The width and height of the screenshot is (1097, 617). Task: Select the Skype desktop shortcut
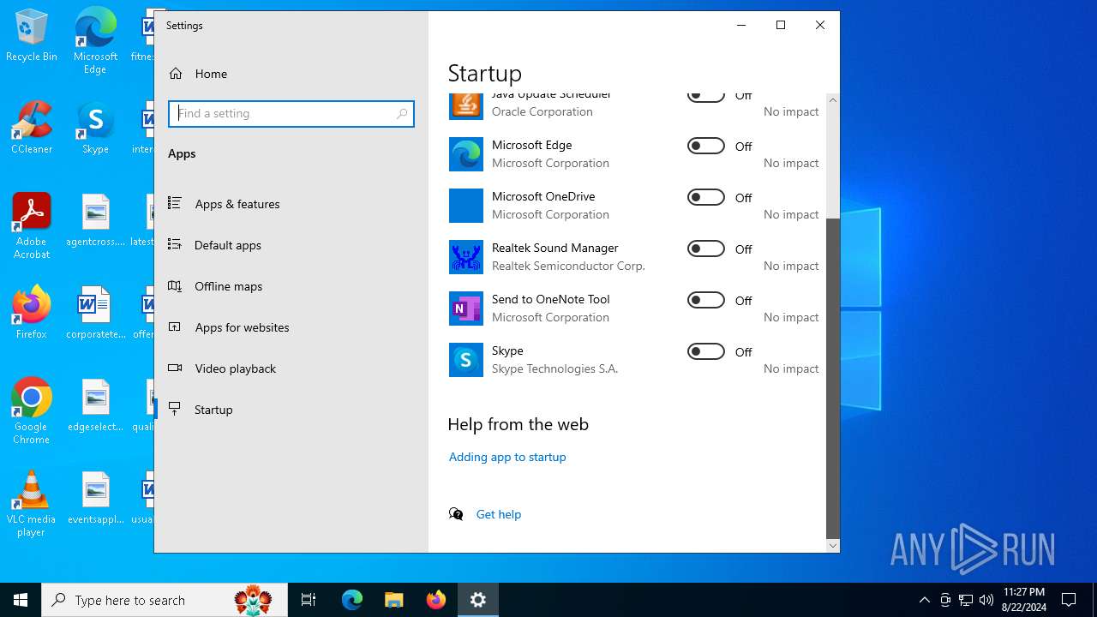click(95, 129)
